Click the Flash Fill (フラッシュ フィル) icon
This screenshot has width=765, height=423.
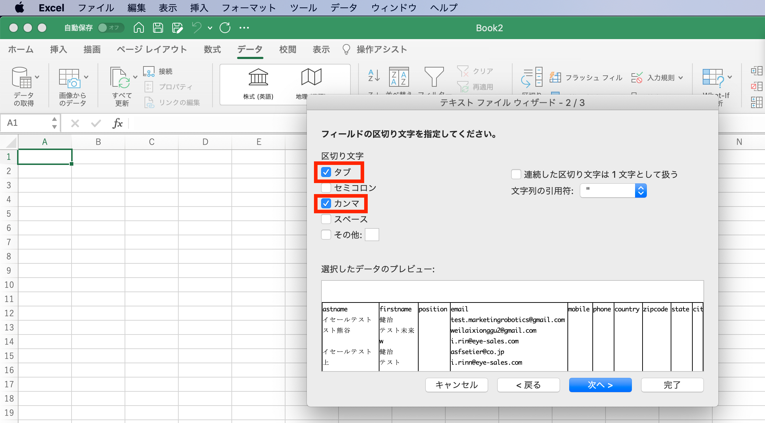pos(555,77)
